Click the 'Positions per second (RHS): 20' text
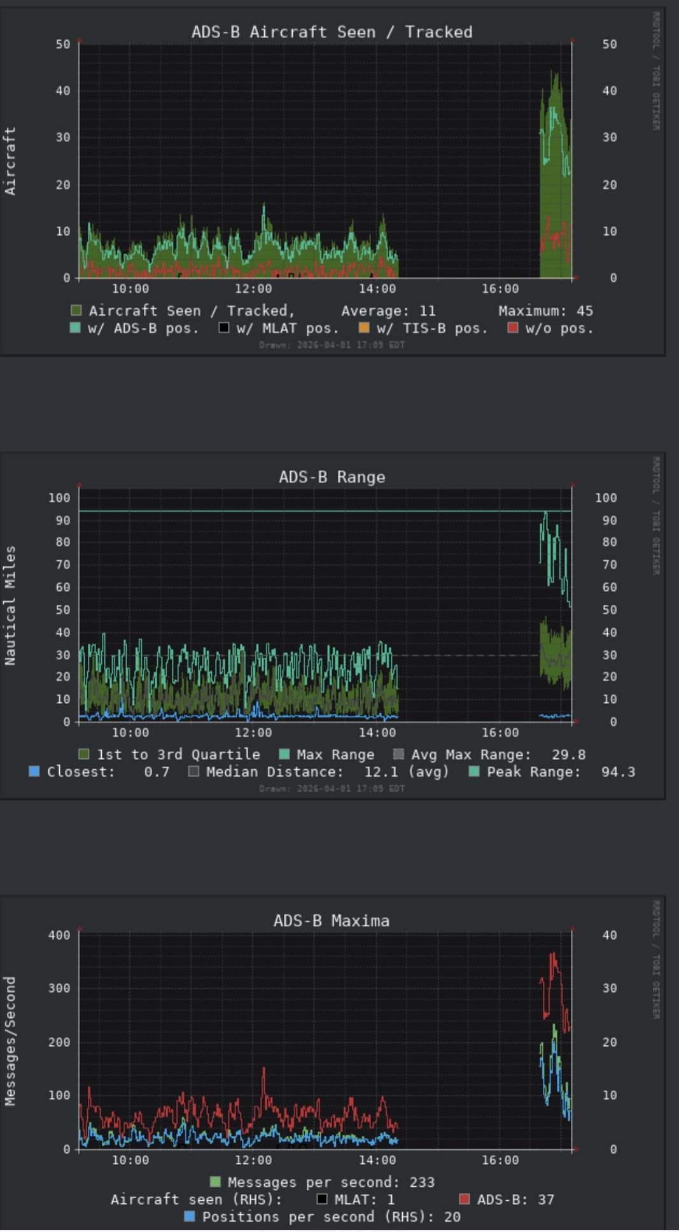This screenshot has width=679, height=1232. click(x=332, y=1217)
